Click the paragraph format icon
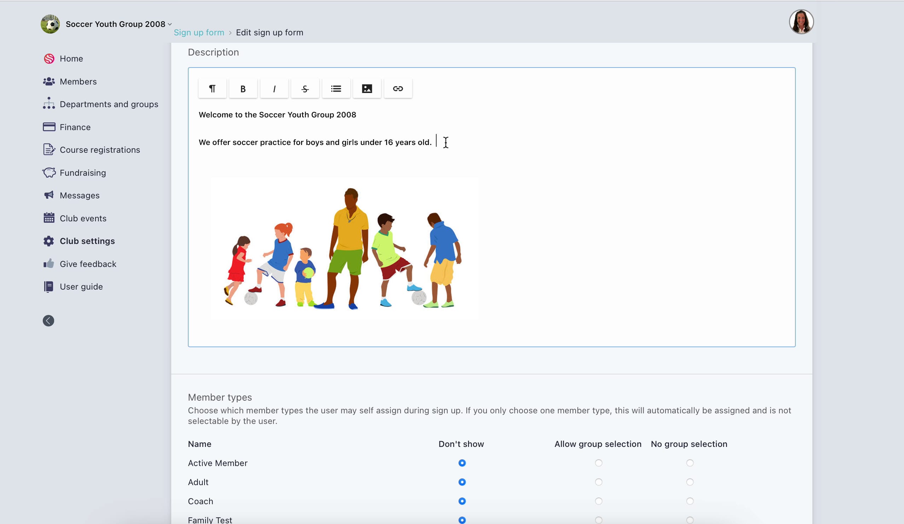This screenshot has width=904, height=524. pyautogui.click(x=212, y=88)
